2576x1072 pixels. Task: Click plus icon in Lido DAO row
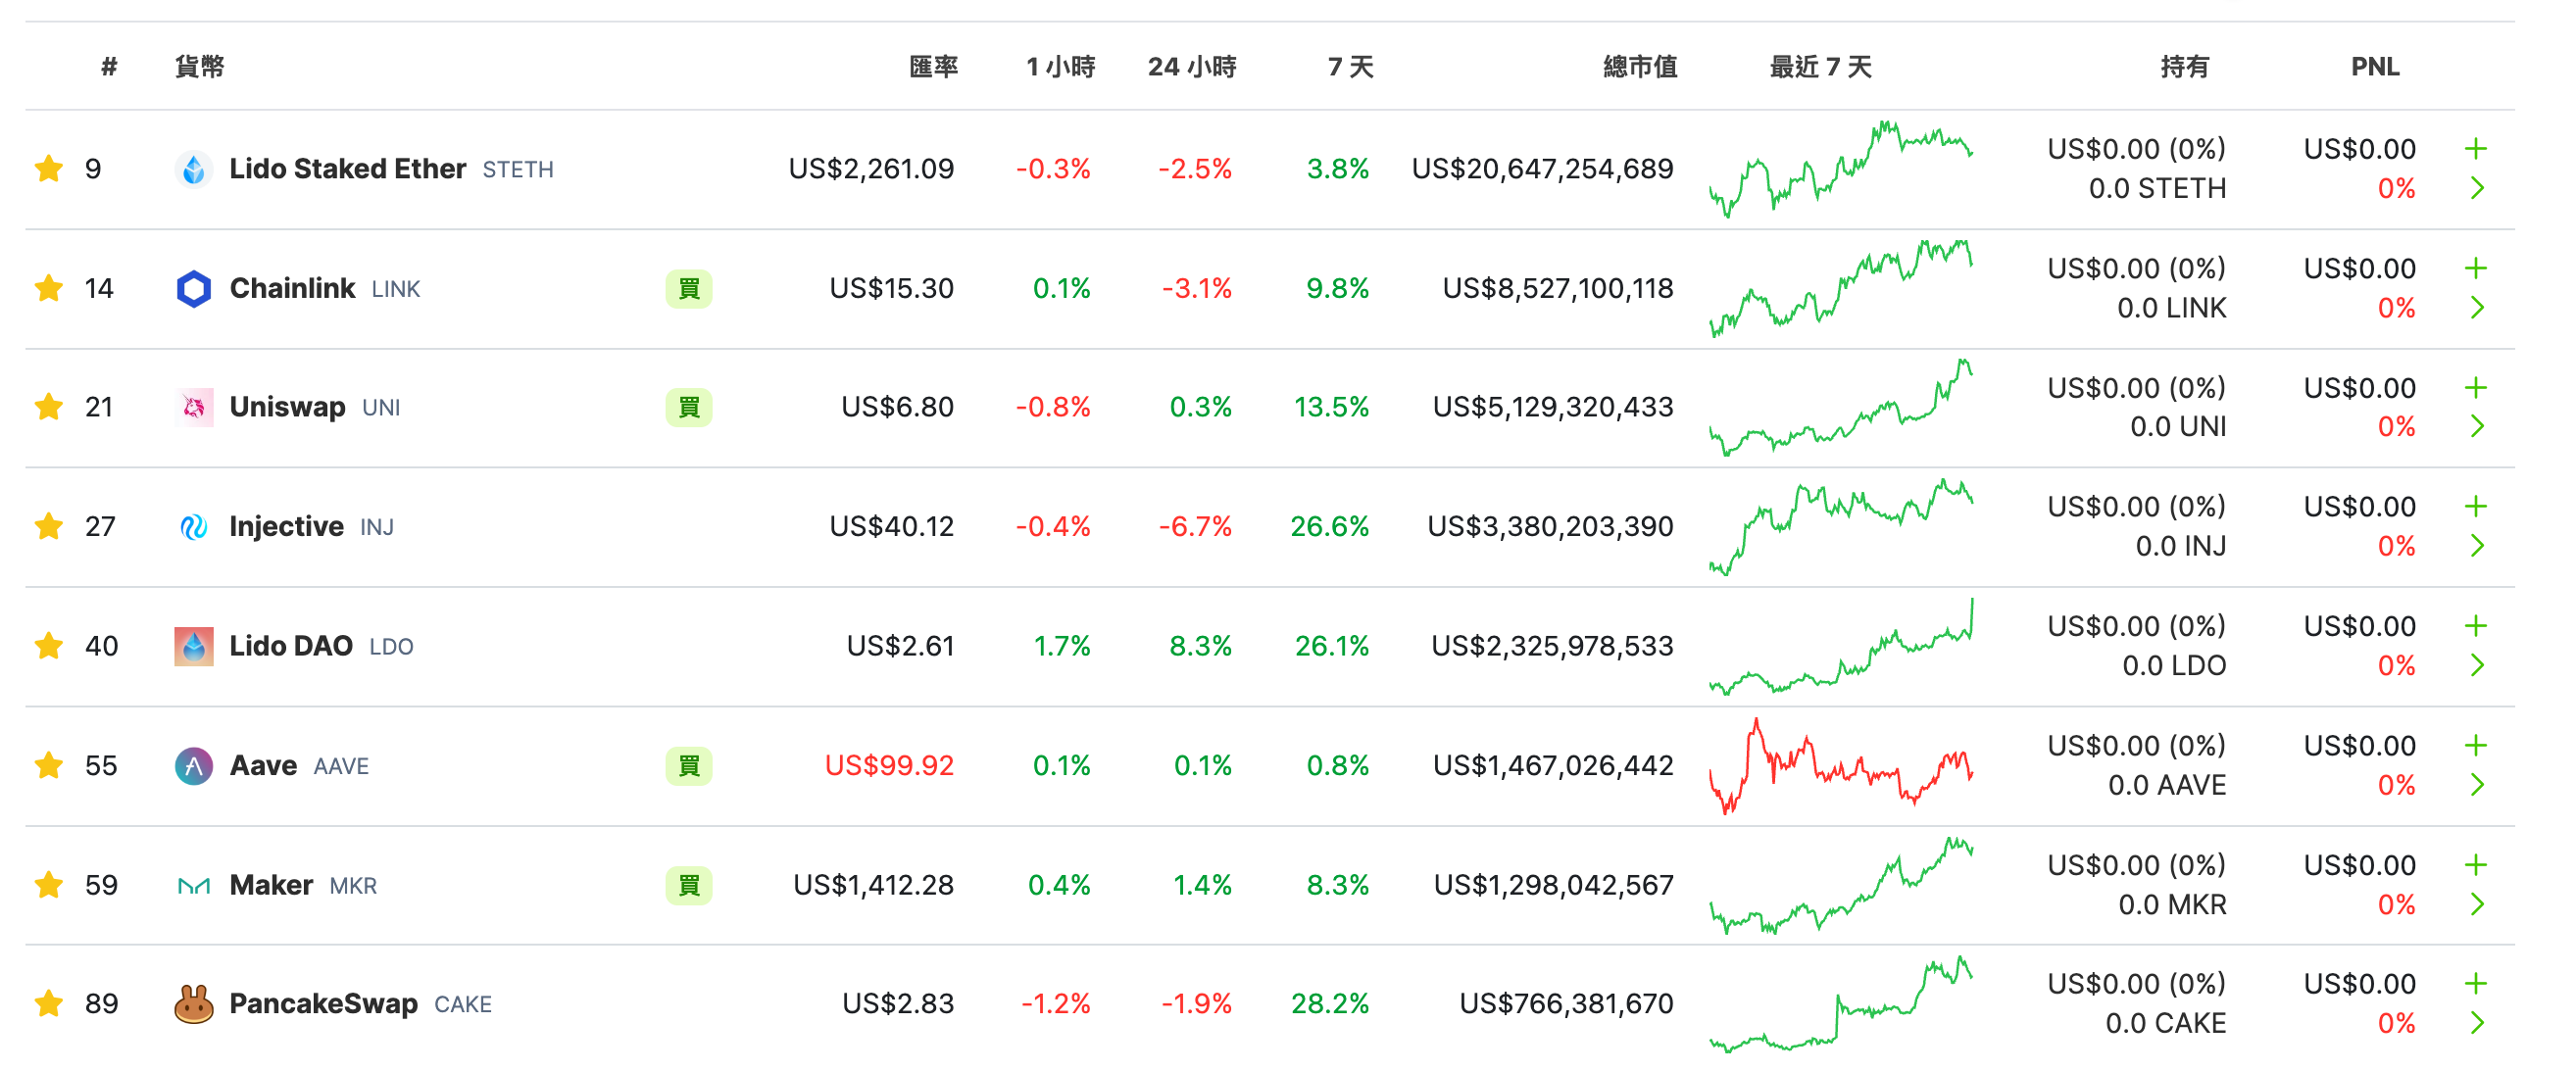pos(2475,626)
